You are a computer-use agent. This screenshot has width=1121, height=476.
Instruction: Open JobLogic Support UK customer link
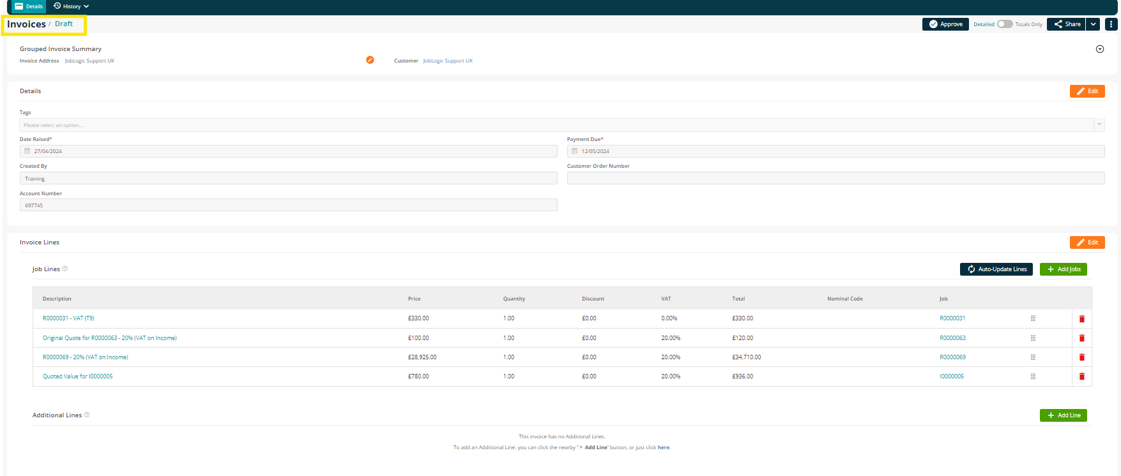[x=448, y=61]
